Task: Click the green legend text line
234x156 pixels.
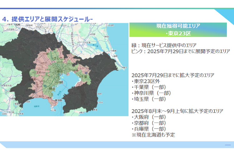Action: coord(164,45)
